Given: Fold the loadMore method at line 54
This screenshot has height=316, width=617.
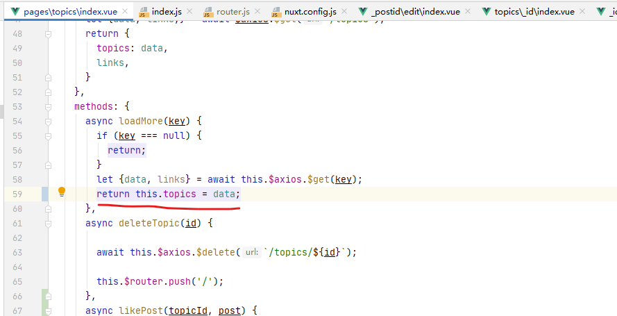Looking at the screenshot, I should click(x=48, y=122).
